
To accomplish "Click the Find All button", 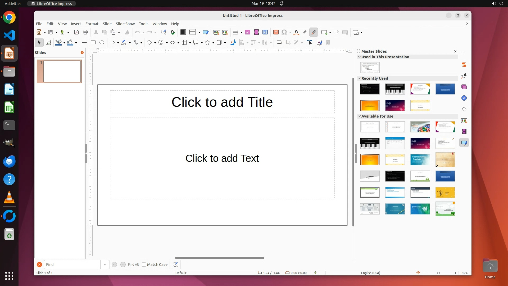I will click(x=133, y=265).
